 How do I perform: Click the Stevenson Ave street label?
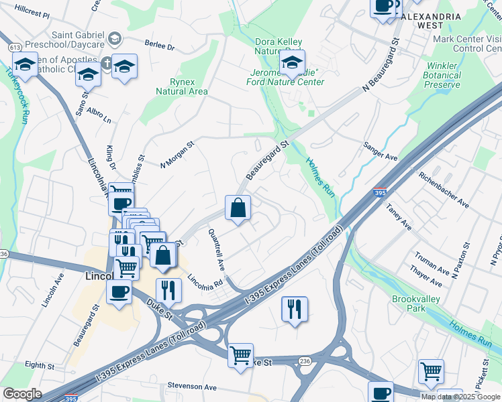point(192,387)
